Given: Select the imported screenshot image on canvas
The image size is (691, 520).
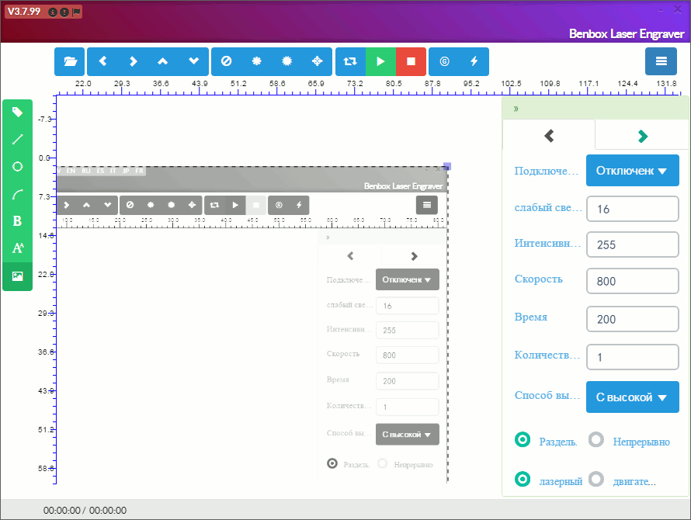Looking at the screenshot, I should (x=252, y=324).
